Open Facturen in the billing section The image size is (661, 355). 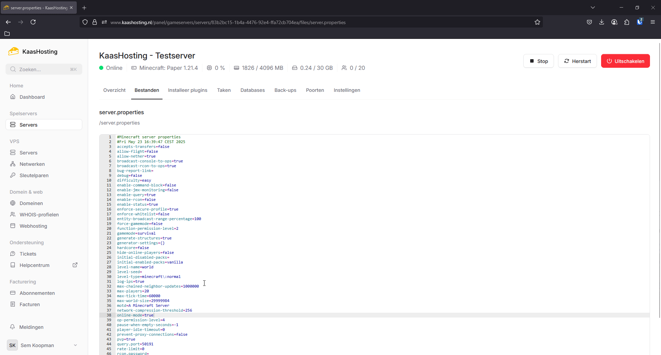(x=30, y=304)
